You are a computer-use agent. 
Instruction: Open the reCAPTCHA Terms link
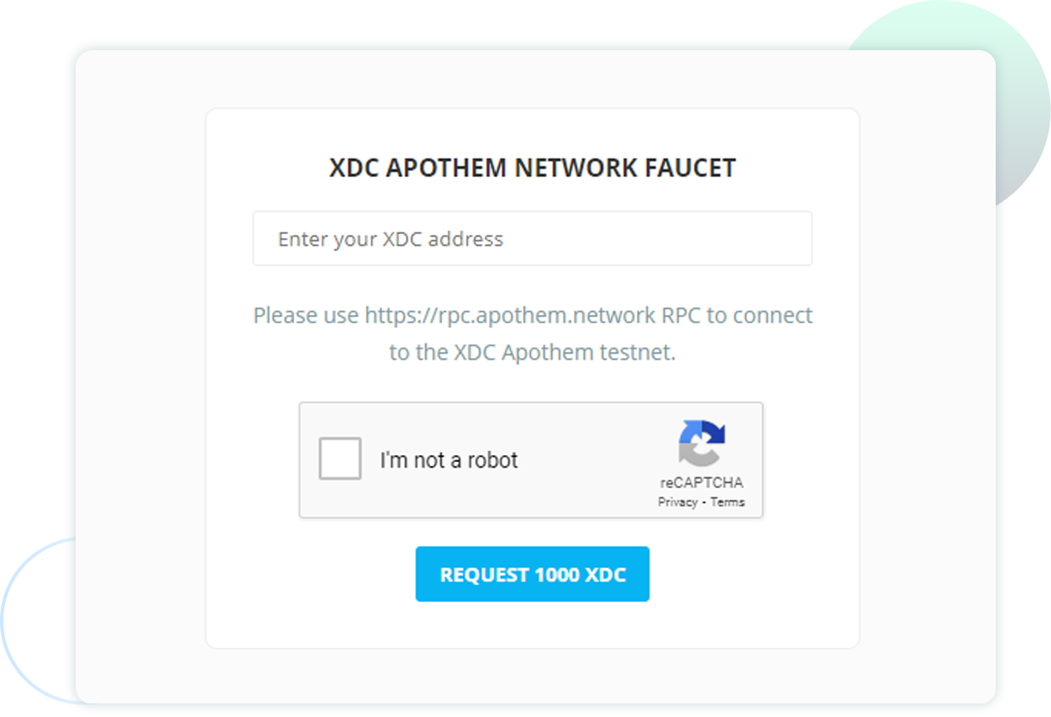point(727,502)
